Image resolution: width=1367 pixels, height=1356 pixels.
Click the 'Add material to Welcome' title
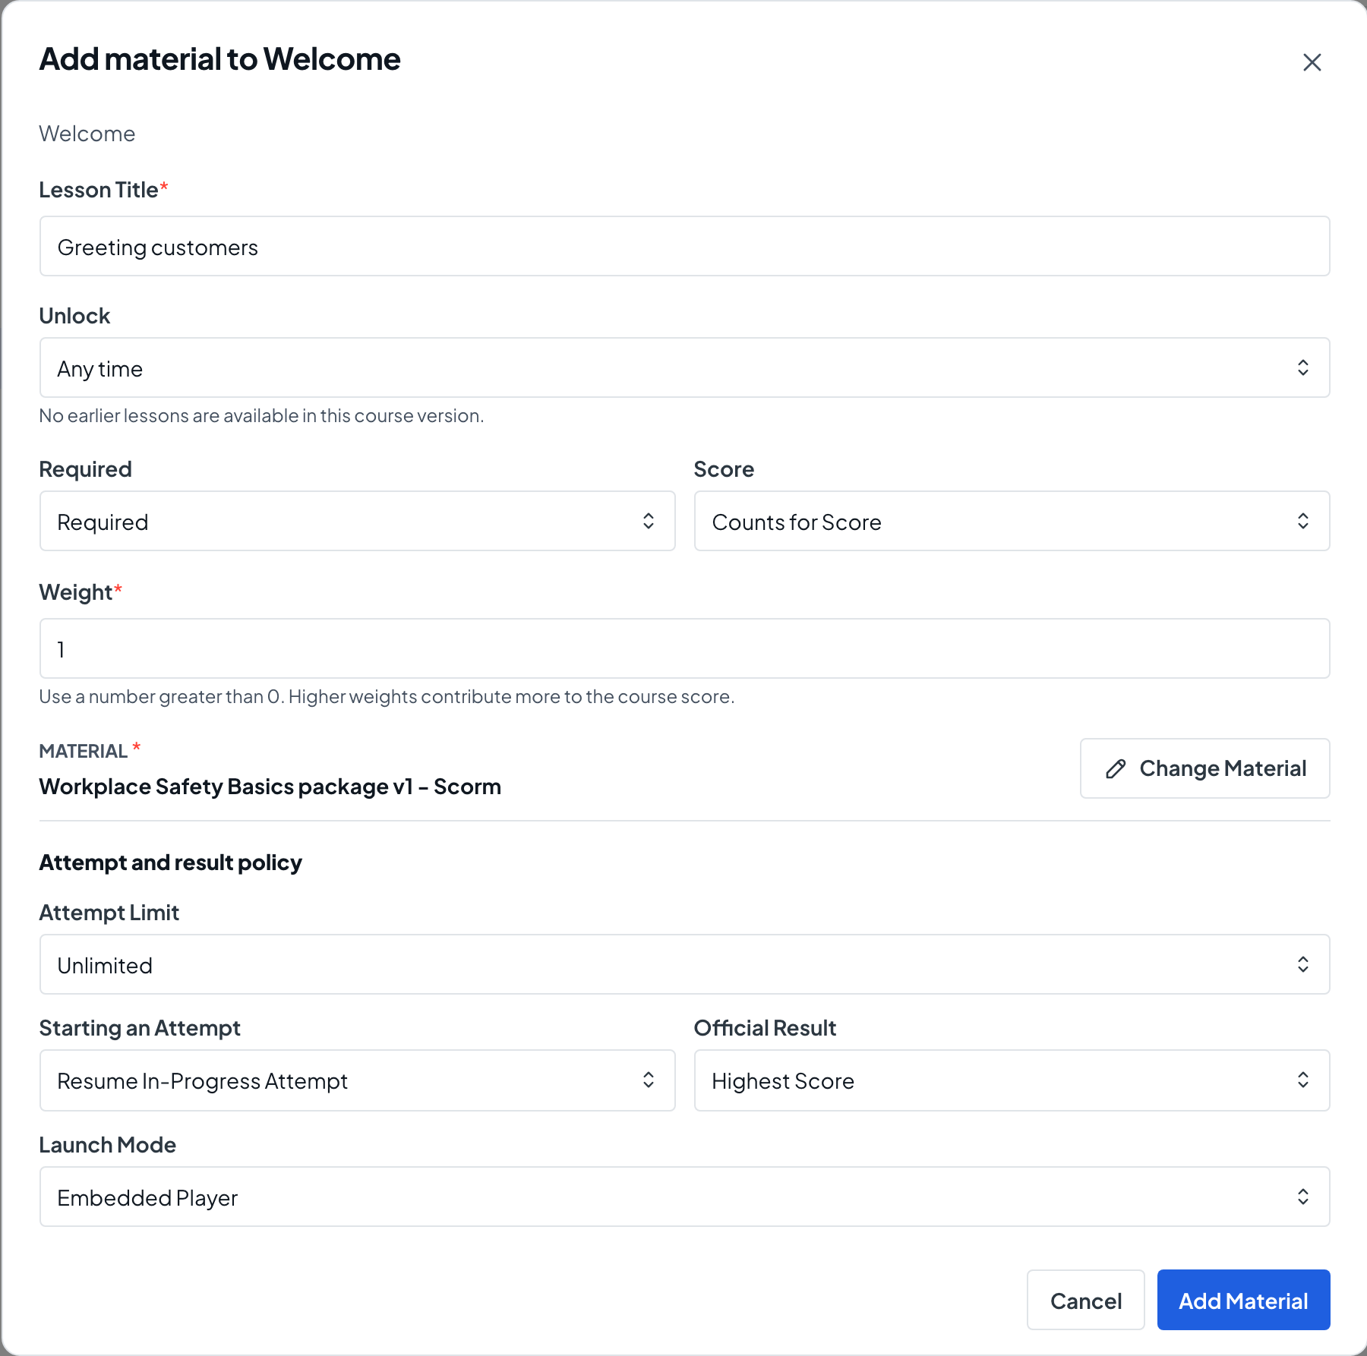(219, 59)
